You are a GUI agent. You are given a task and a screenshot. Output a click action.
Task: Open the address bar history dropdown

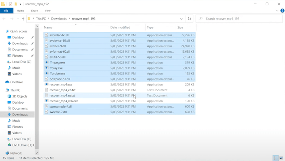point(181,19)
